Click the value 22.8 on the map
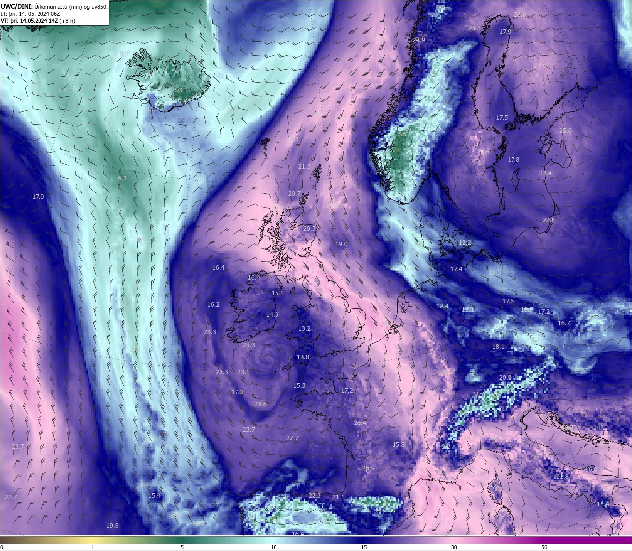 [549, 220]
